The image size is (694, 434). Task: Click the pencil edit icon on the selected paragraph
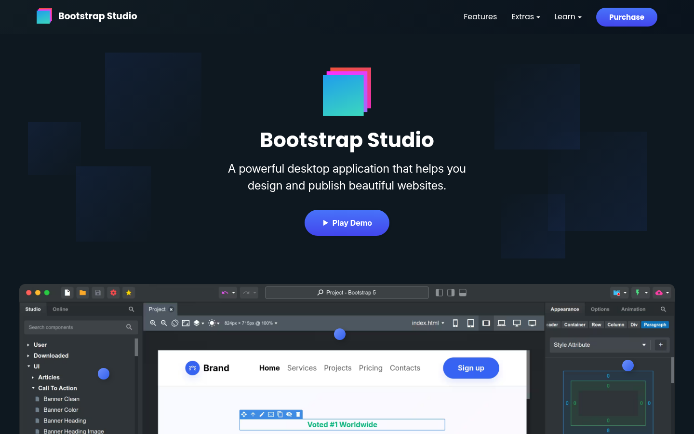click(x=262, y=414)
